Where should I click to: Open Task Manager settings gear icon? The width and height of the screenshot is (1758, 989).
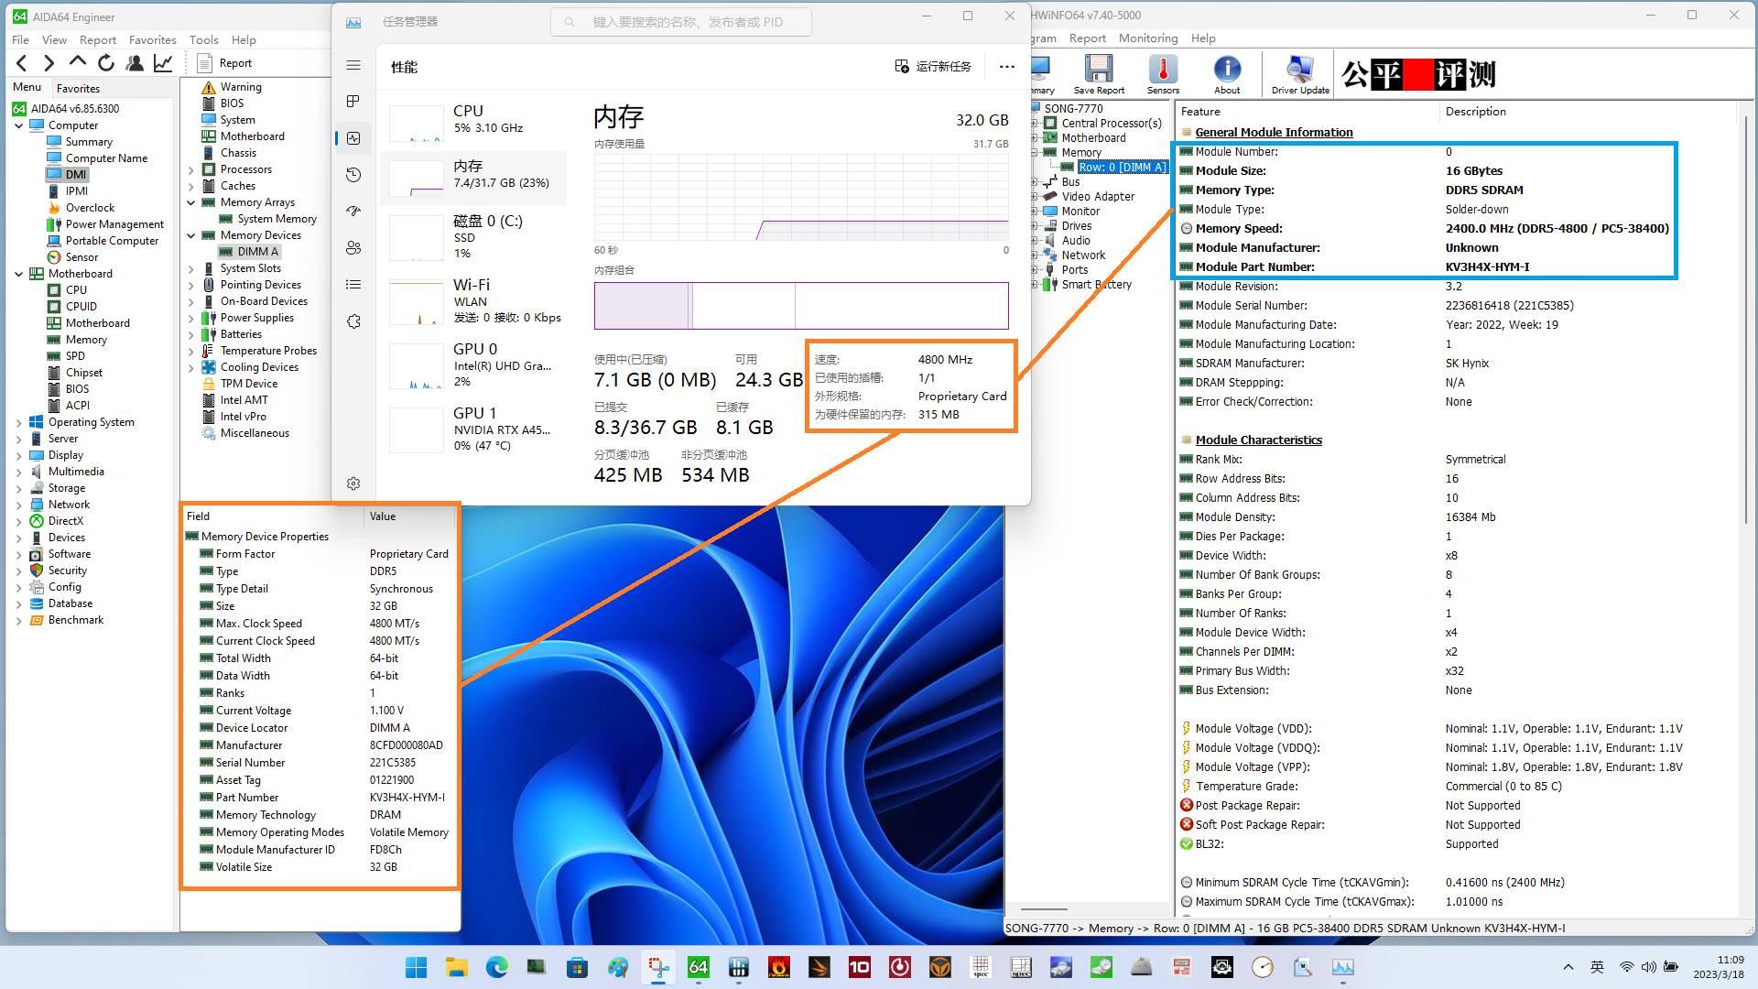tap(353, 484)
